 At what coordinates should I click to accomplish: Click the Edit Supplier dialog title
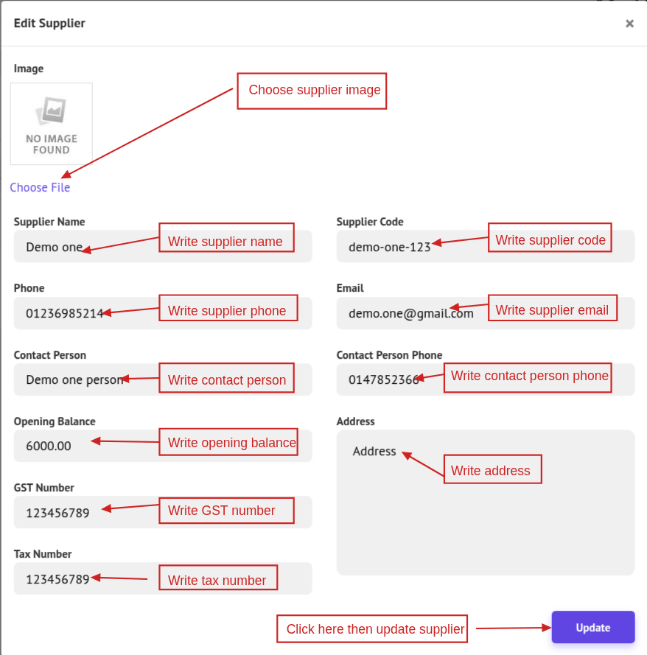49,24
